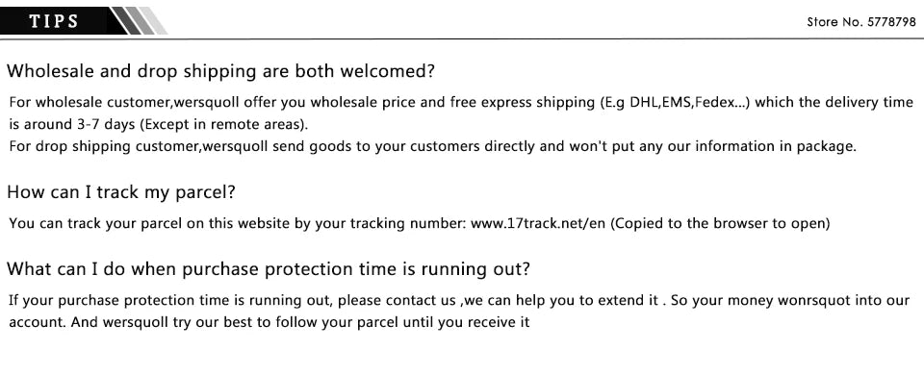Click the 'How can I track my parcel?' heading
Image resolution: width=924 pixels, height=375 pixels.
coord(121,193)
